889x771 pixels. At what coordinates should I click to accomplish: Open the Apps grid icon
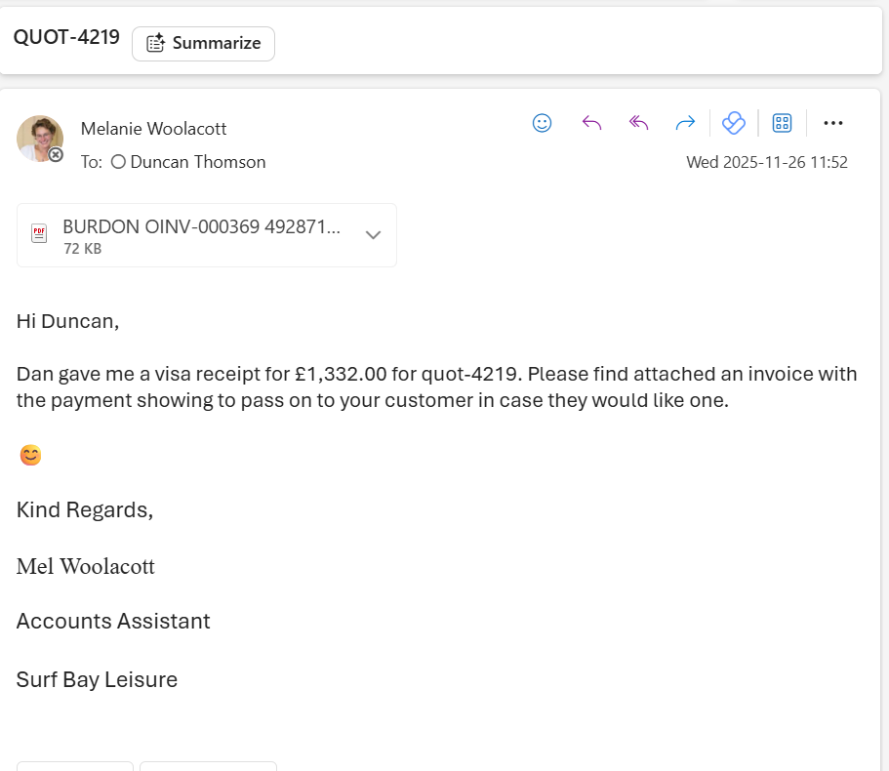click(782, 123)
